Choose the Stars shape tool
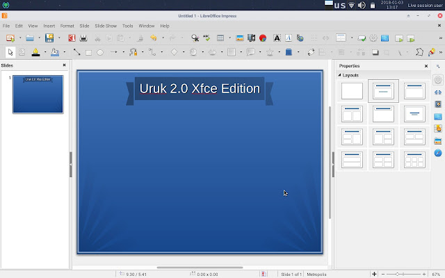The width and height of the screenshot is (445, 278). tap(270, 52)
